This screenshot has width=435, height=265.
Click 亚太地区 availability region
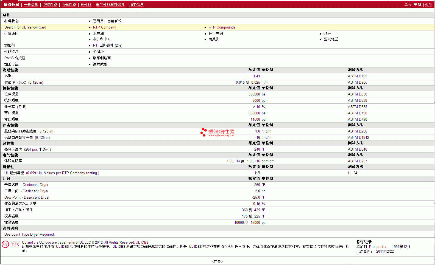331,39
